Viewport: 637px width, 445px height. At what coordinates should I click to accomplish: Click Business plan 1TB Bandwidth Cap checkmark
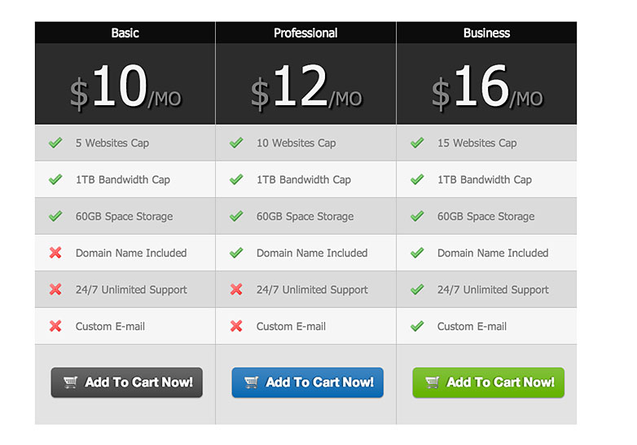pos(417,179)
